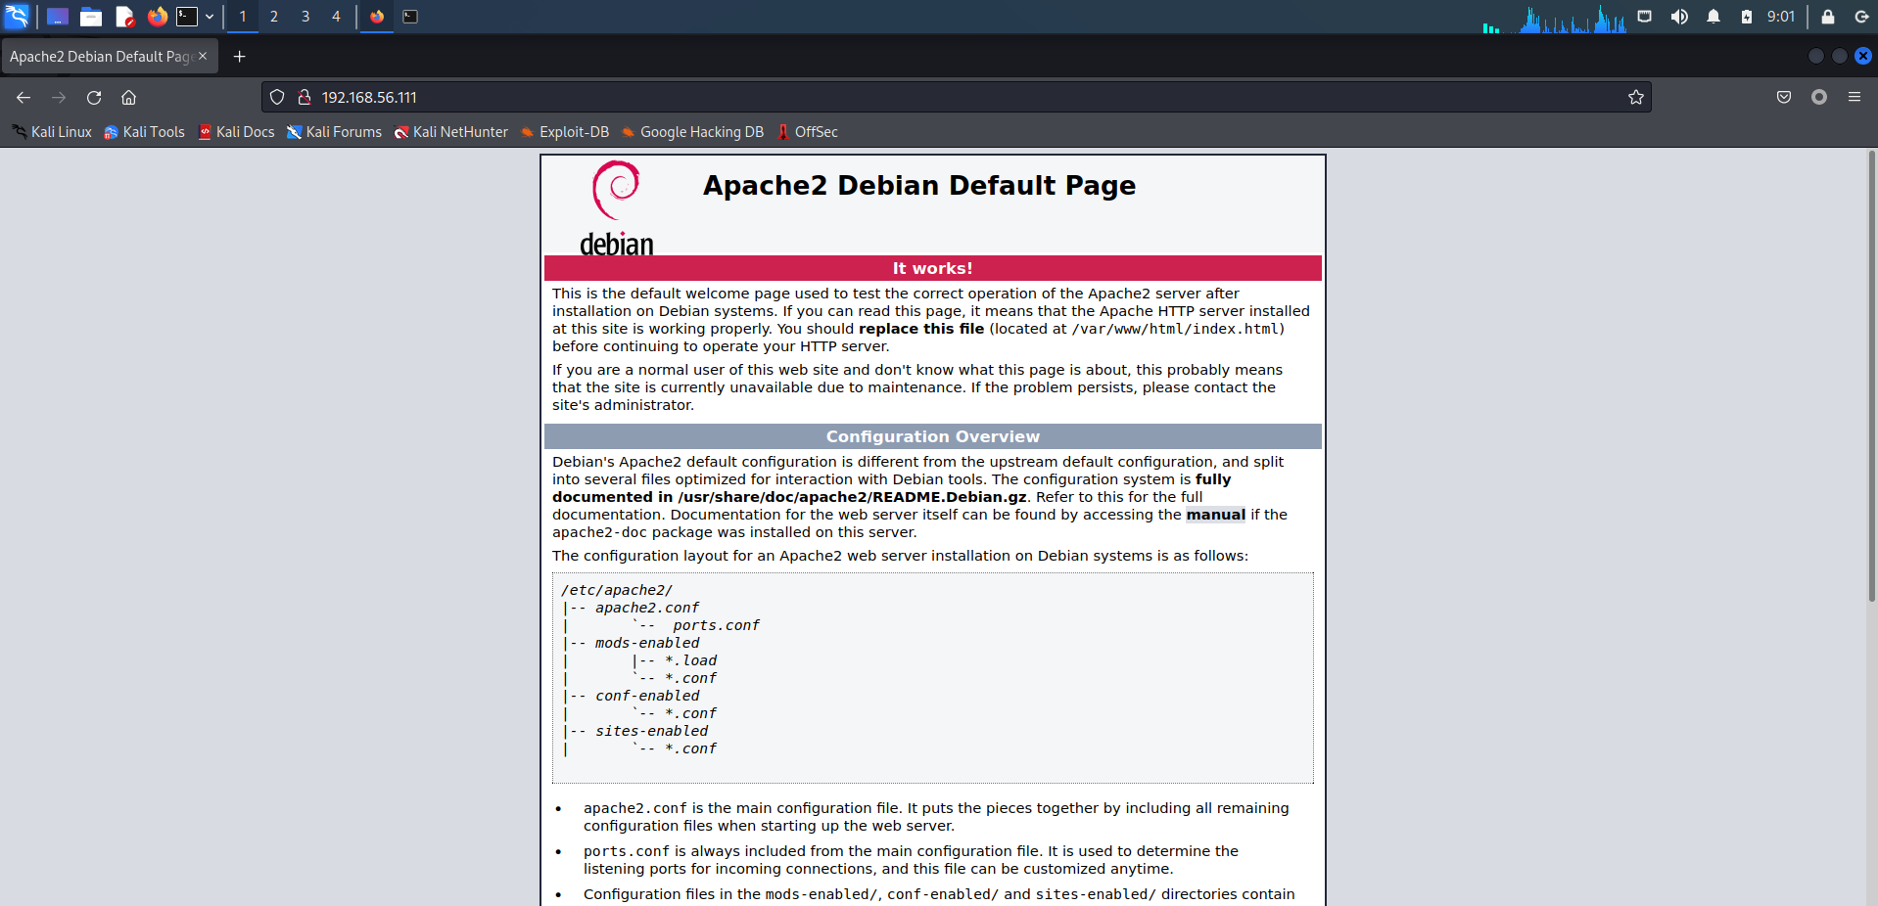Mute system volume in tray
The image size is (1878, 906).
1679,17
